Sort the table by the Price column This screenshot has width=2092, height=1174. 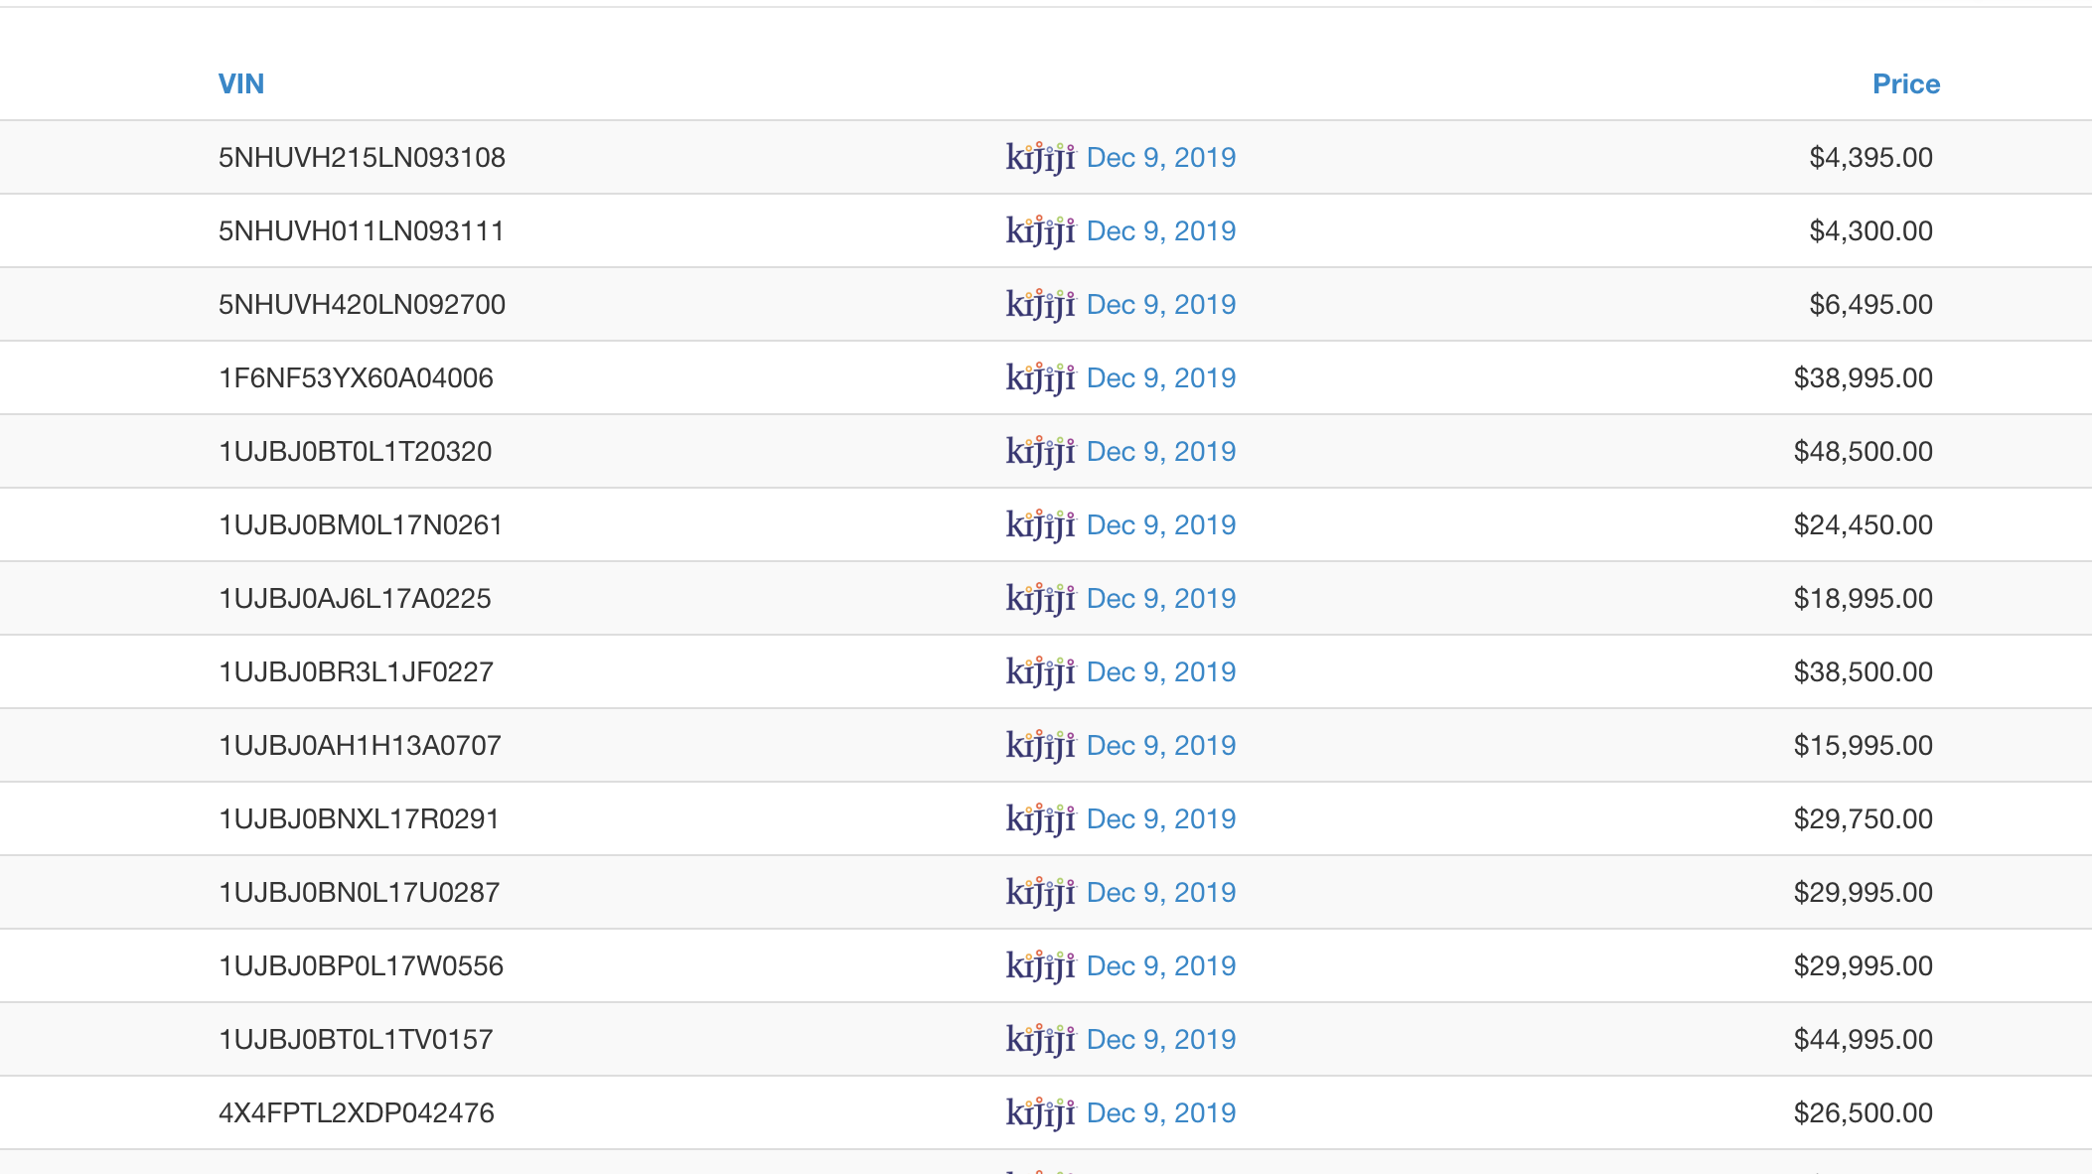click(x=1904, y=83)
